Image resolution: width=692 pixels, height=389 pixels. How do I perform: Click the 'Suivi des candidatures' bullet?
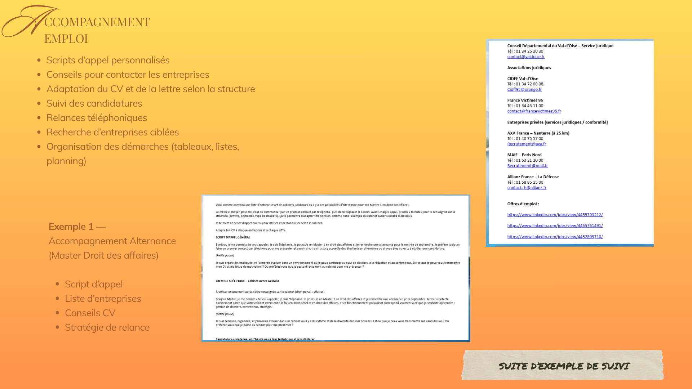click(94, 103)
